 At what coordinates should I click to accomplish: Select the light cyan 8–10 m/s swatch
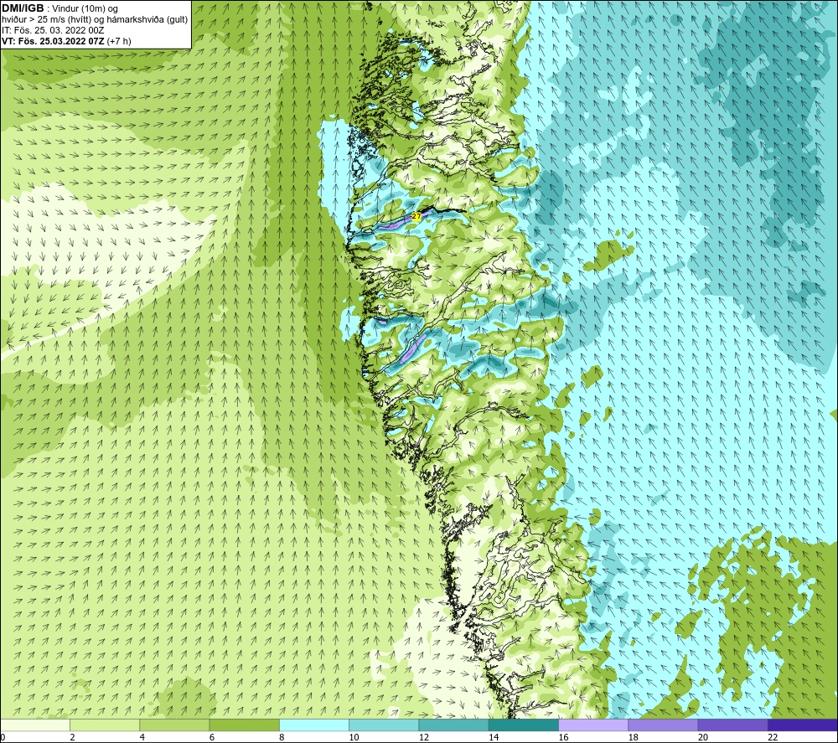(x=314, y=725)
